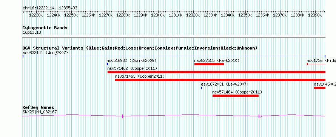The image size is (336, 137).
Task: Select the first SNX29 exon marker near 12280k
Action: 123,116
